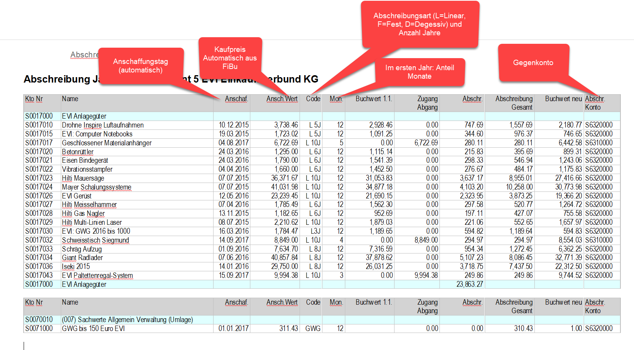The width and height of the screenshot is (634, 350).
Task: Click the Gegenkonto callout
Action: point(533,62)
